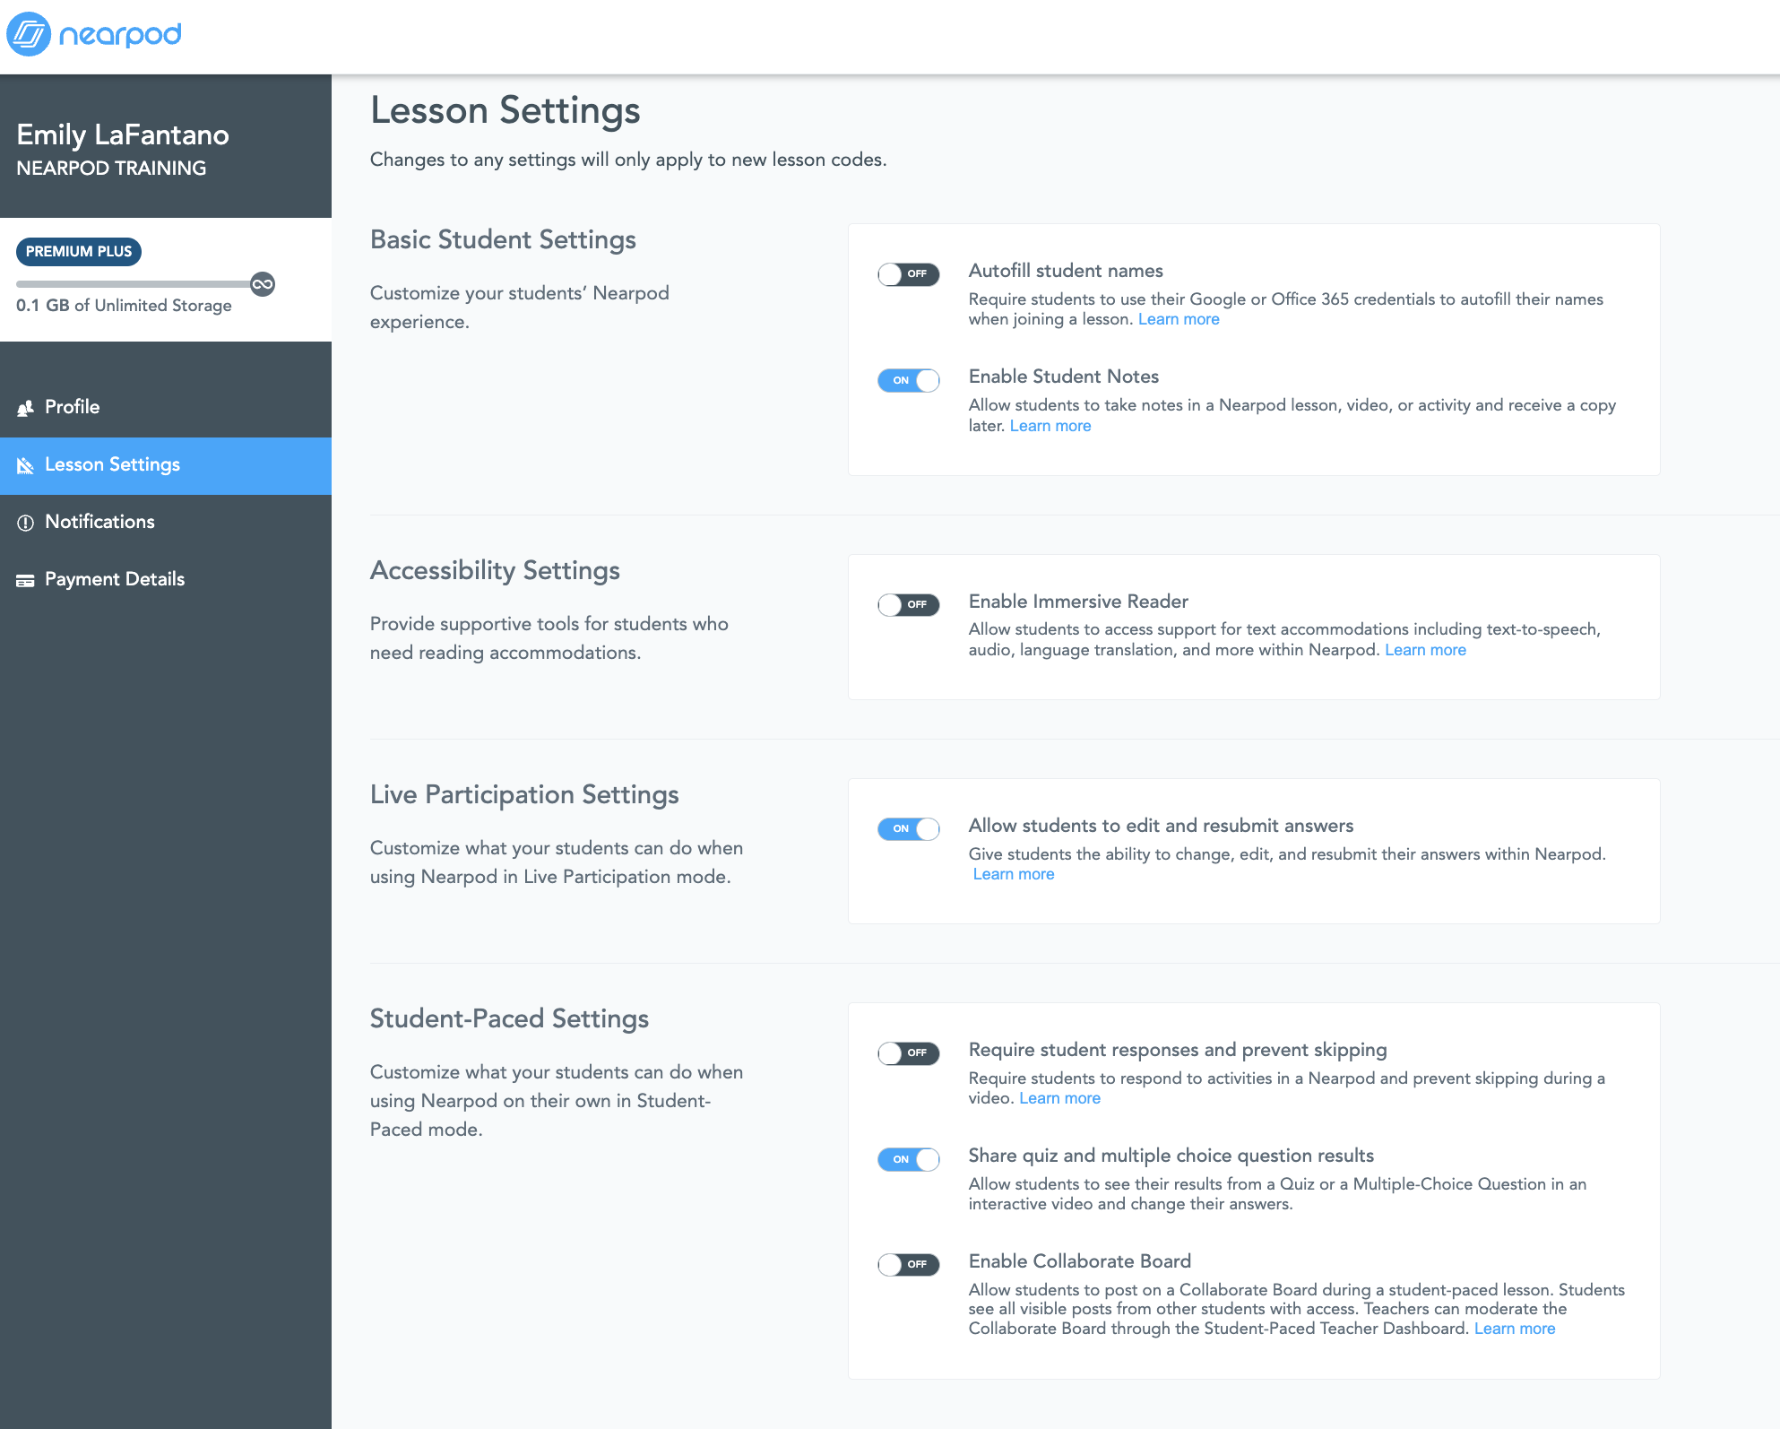Screen dimensions: 1780x1429
Task: Open Learn more for Collaborate Board
Action: point(1515,1328)
